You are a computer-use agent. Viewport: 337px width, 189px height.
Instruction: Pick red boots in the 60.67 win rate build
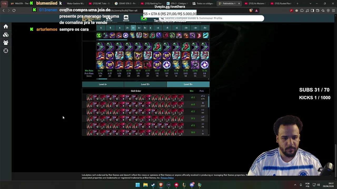click(157, 47)
